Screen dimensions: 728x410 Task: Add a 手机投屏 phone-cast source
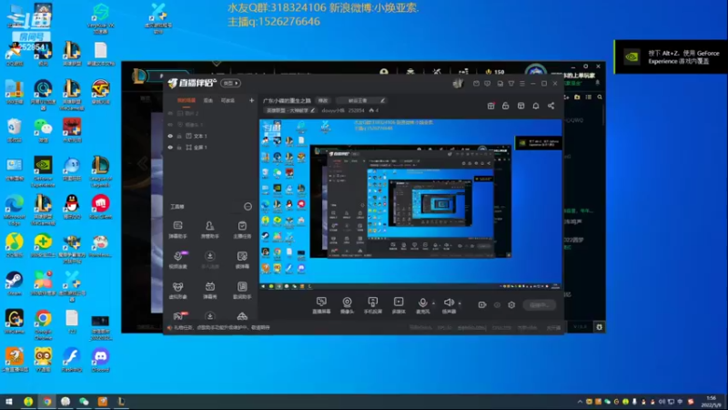coord(372,305)
